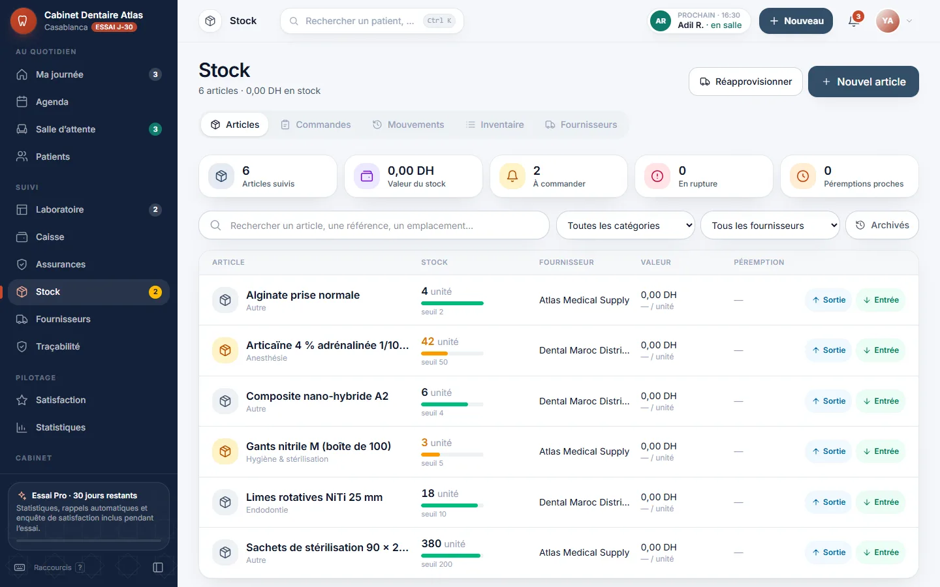Image resolution: width=940 pixels, height=587 pixels.
Task: Open Statistiques in sidebar
Action: pos(89,427)
